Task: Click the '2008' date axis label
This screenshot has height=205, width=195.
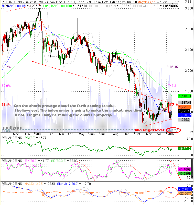Action: click(x=39, y=134)
